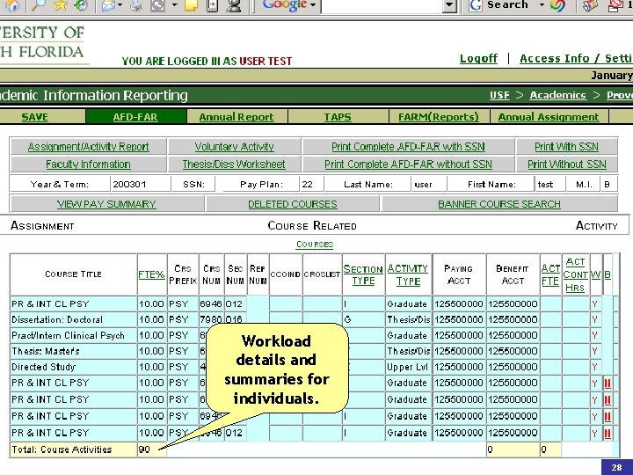Open VIEW PAY SUMMARY

[106, 204]
